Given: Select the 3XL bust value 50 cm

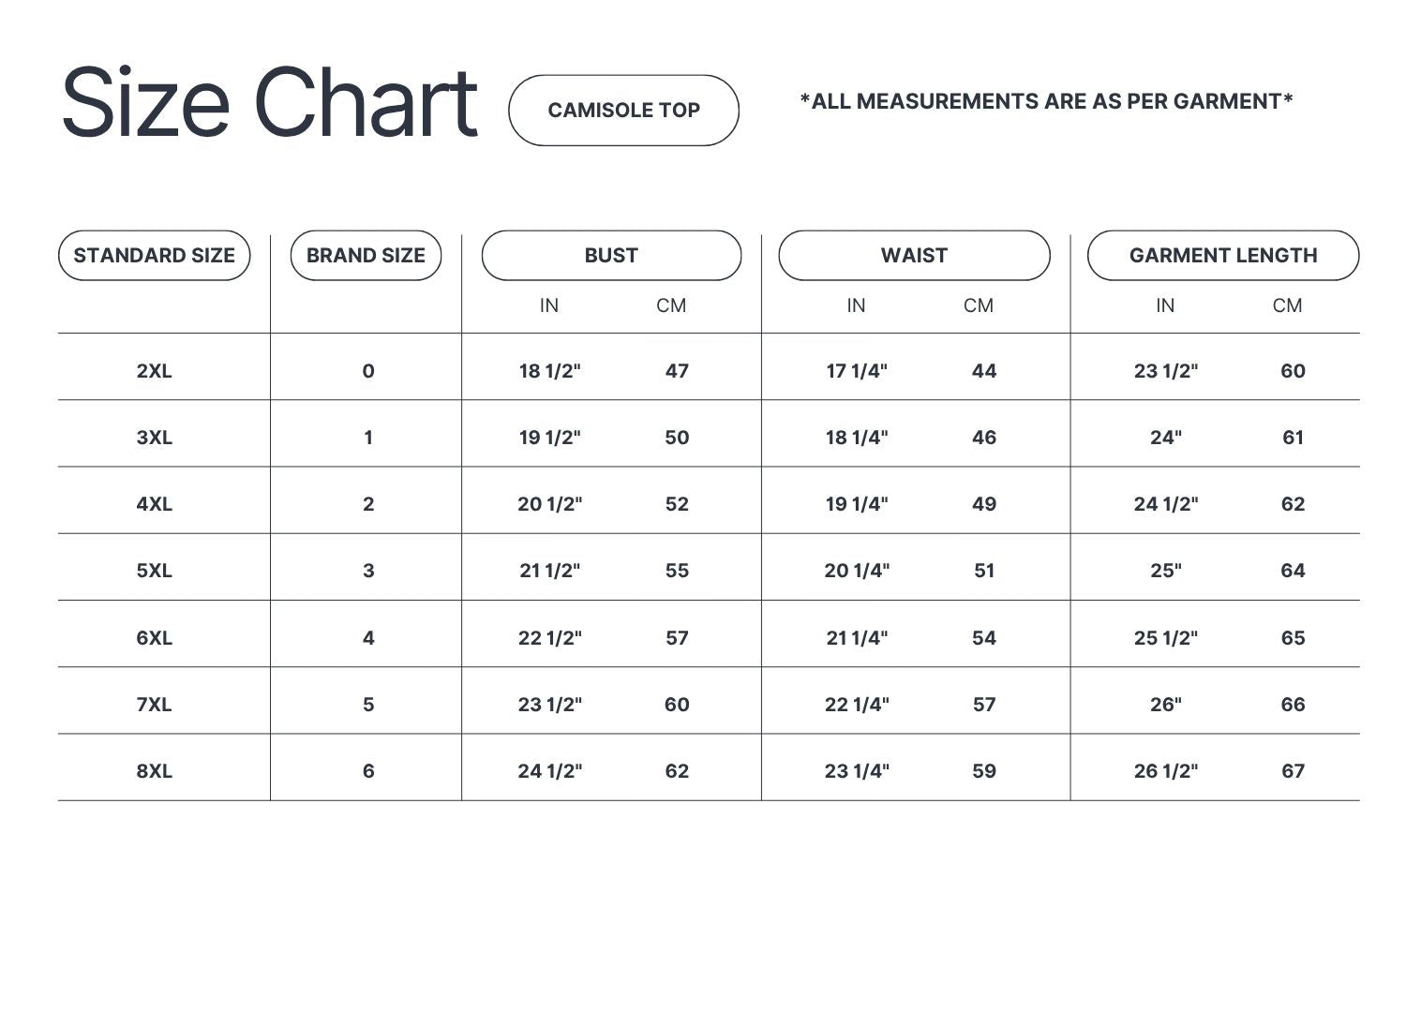Looking at the screenshot, I should [677, 438].
